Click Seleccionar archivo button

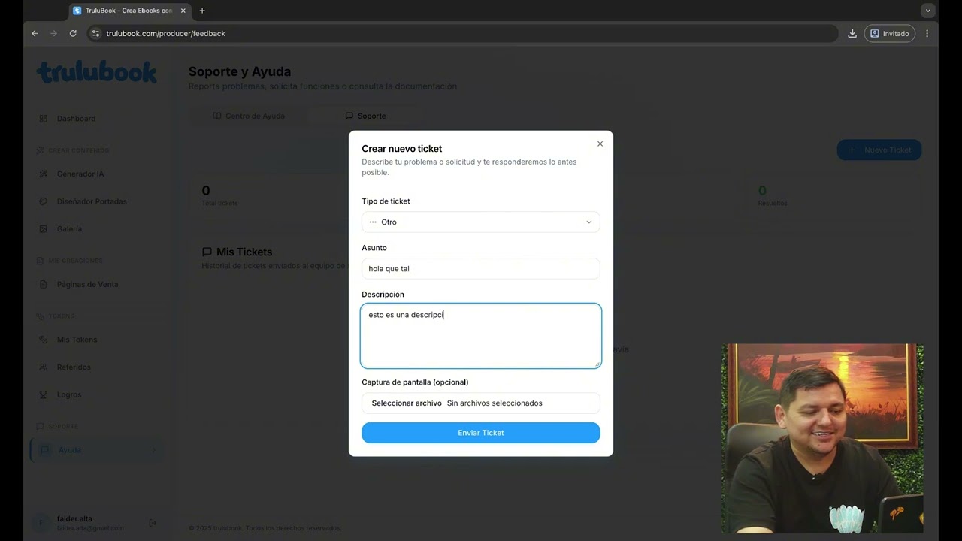[x=407, y=403]
